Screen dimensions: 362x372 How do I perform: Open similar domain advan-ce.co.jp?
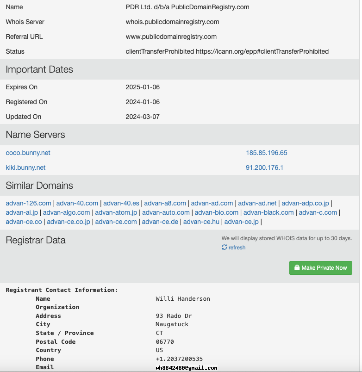(x=69, y=222)
